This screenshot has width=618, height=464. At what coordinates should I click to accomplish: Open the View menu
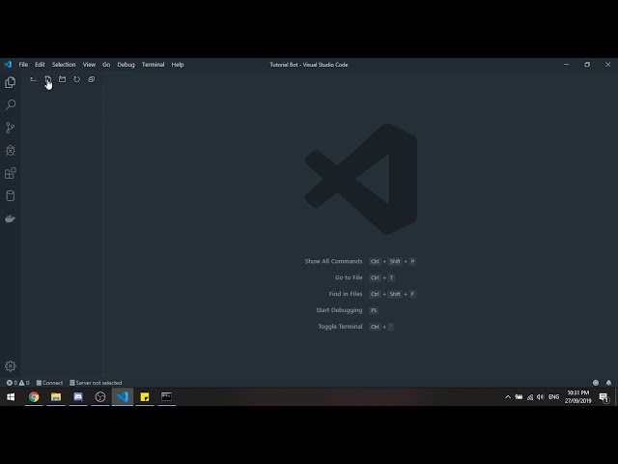coord(89,65)
